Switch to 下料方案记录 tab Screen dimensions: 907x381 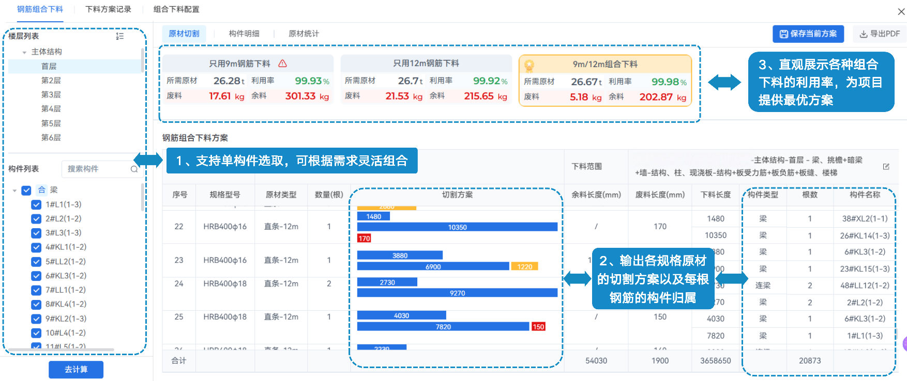(108, 9)
